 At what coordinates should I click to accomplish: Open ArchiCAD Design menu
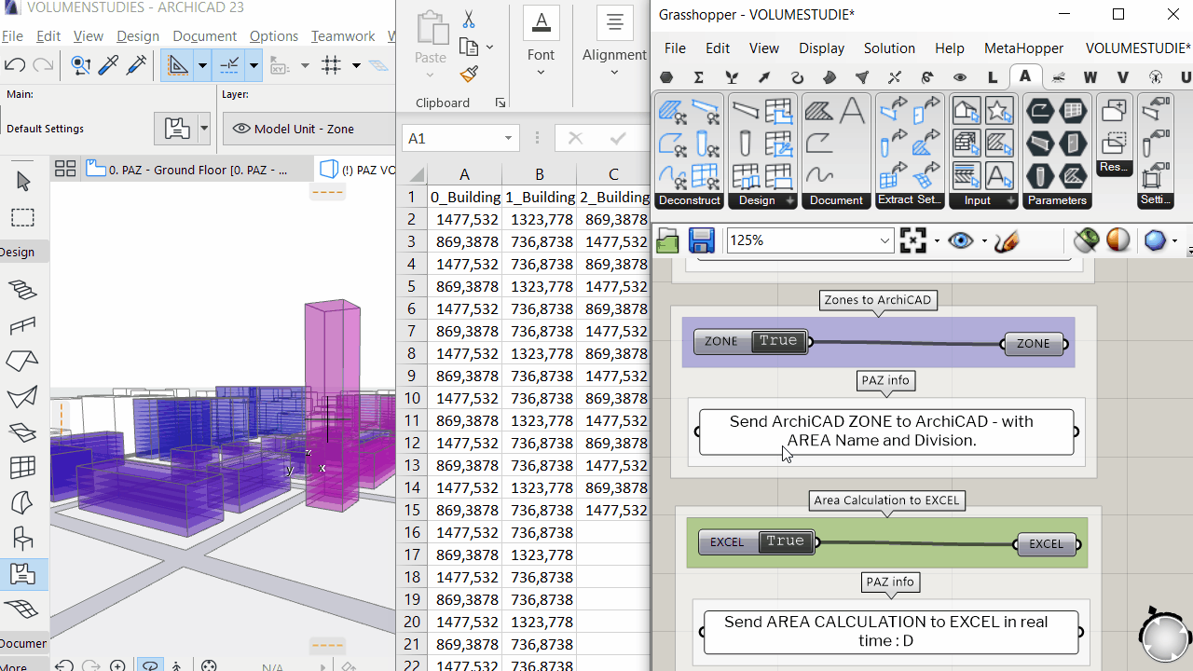click(x=138, y=35)
